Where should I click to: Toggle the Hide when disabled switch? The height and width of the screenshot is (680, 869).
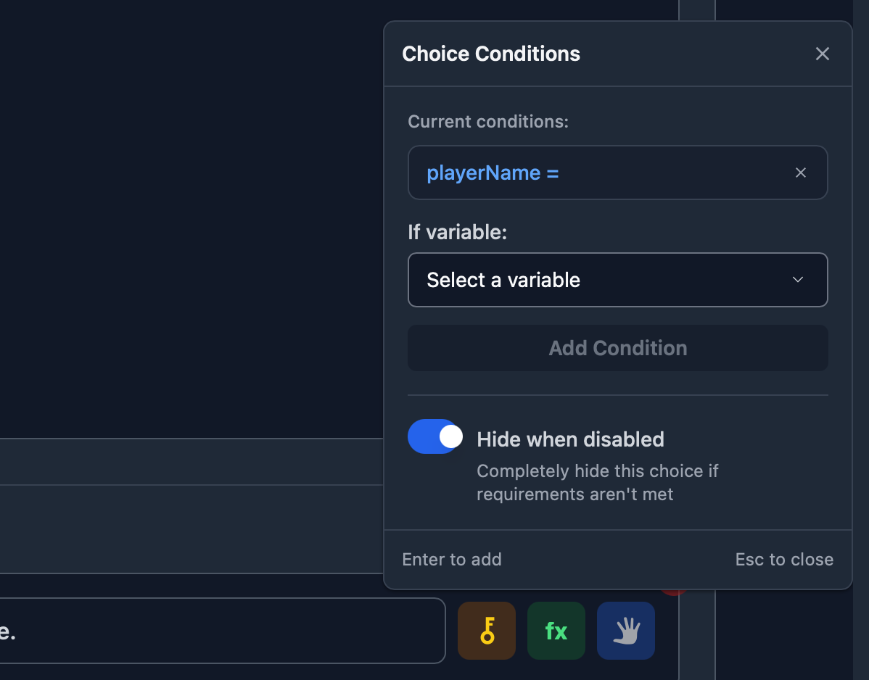pyautogui.click(x=435, y=436)
